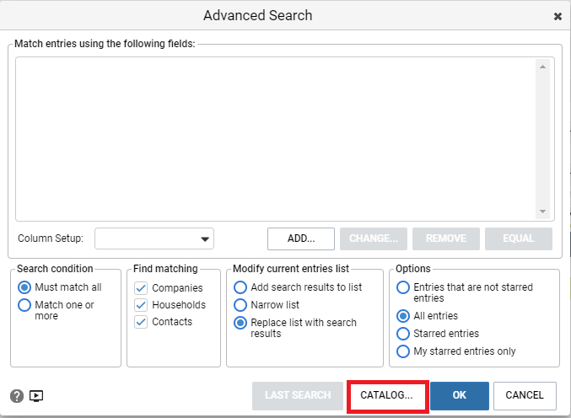Toggle the Households checkbox

(141, 305)
